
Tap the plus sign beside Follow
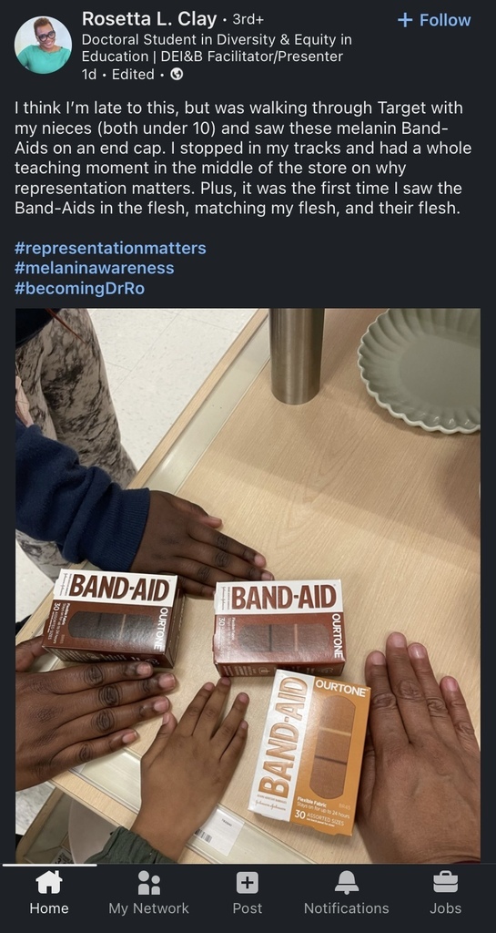(405, 20)
